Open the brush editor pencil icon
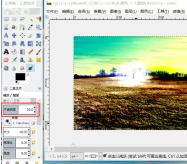 [33, 123]
